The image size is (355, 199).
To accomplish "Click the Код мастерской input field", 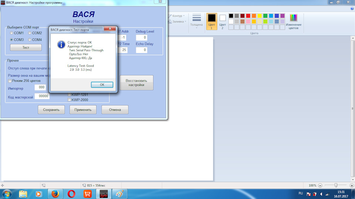I will coord(42,96).
